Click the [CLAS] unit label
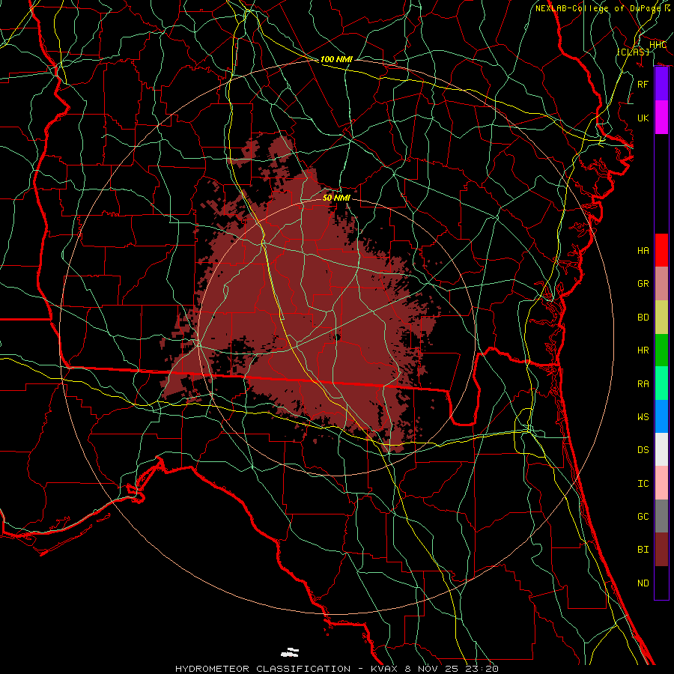The height and width of the screenshot is (674, 674). (633, 52)
